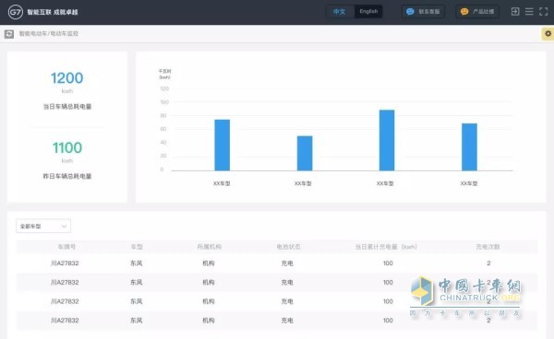Click the 所属机构 column header

pyautogui.click(x=210, y=247)
